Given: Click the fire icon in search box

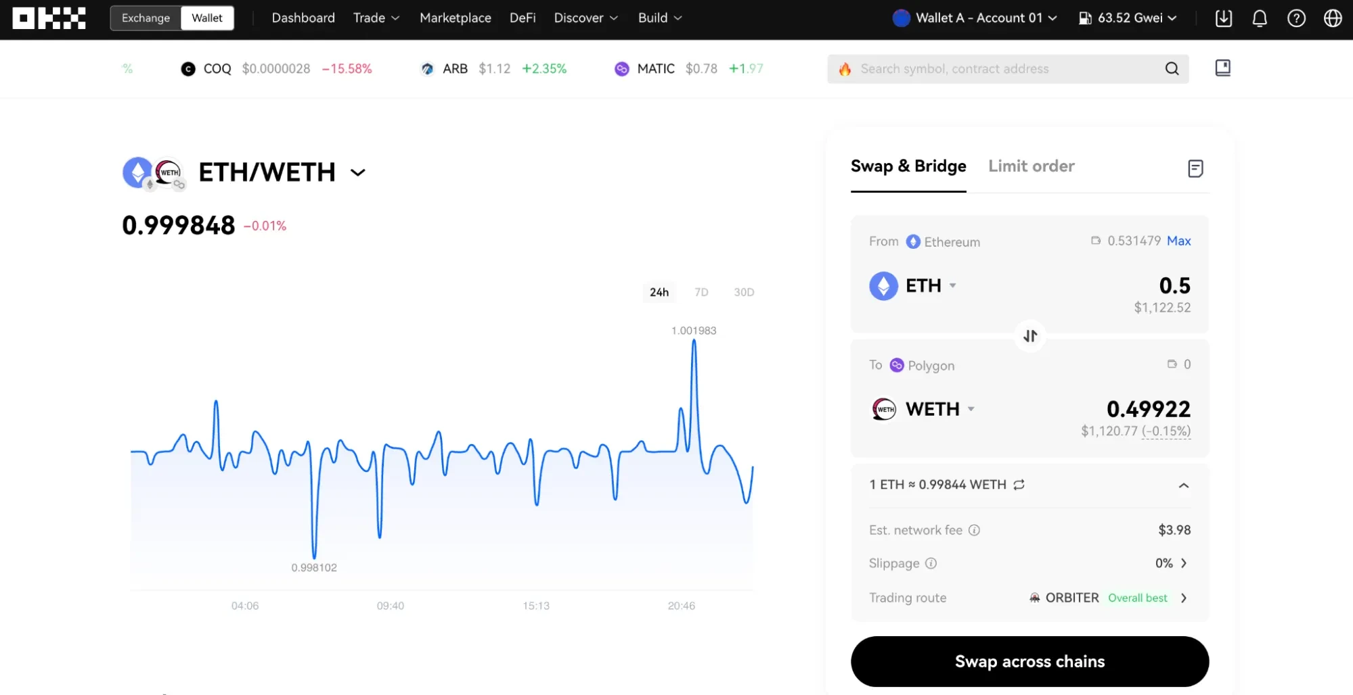Looking at the screenshot, I should pos(845,69).
